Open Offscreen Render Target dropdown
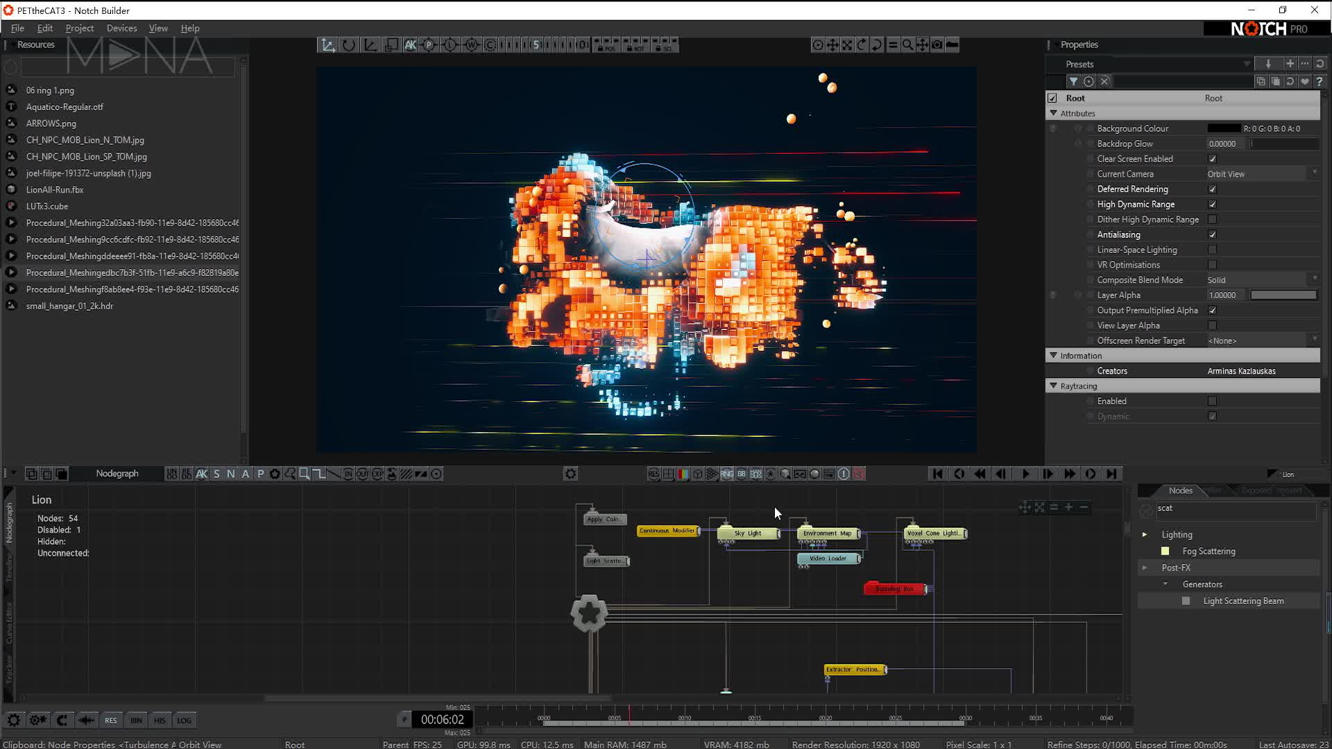The height and width of the screenshot is (749, 1332). point(1262,341)
